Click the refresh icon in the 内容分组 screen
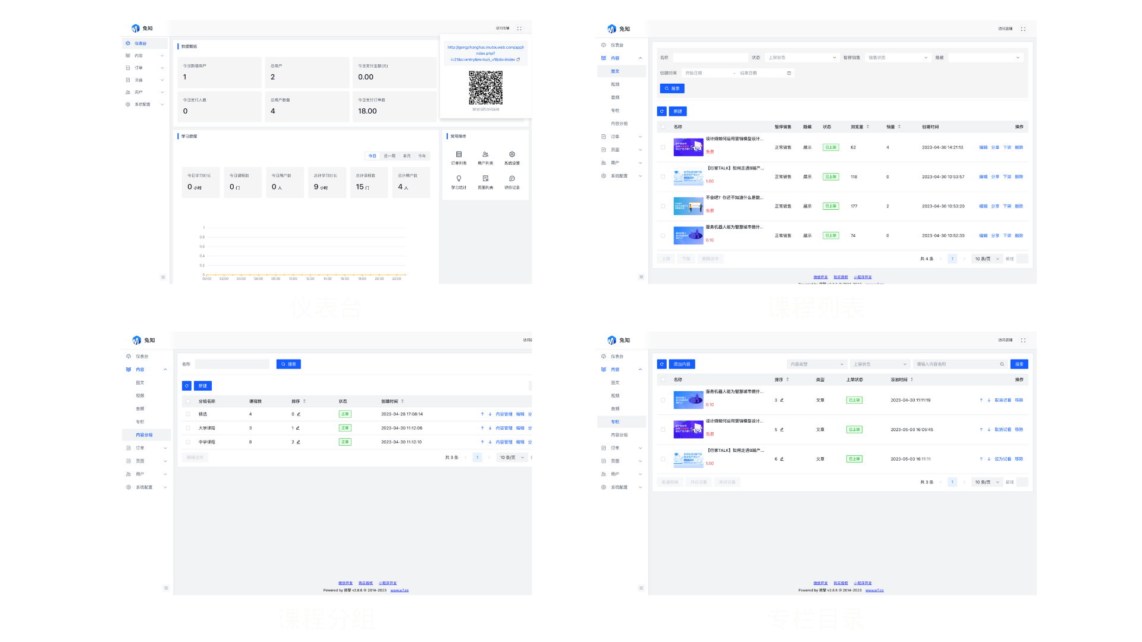Screen dimensions: 1142x642 [187, 386]
